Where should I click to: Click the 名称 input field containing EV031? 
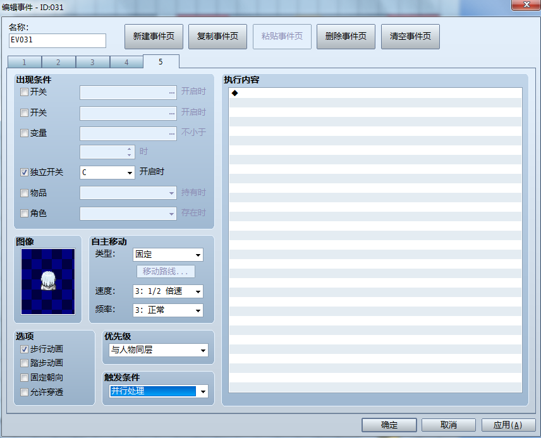58,40
